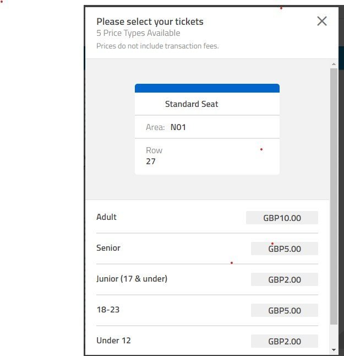
Task: Click the '5 Price Types Available' text
Action: pyautogui.click(x=138, y=33)
